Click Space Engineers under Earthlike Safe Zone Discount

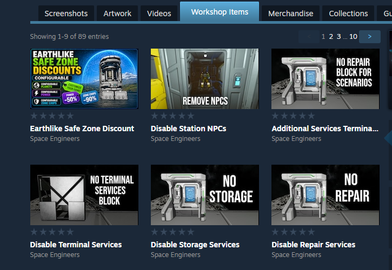pyautogui.click(x=55, y=139)
